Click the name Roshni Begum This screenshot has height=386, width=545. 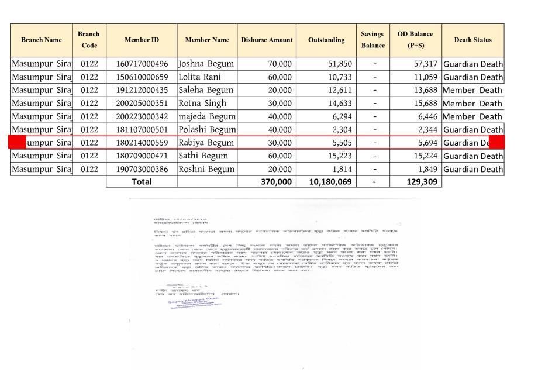(206, 170)
